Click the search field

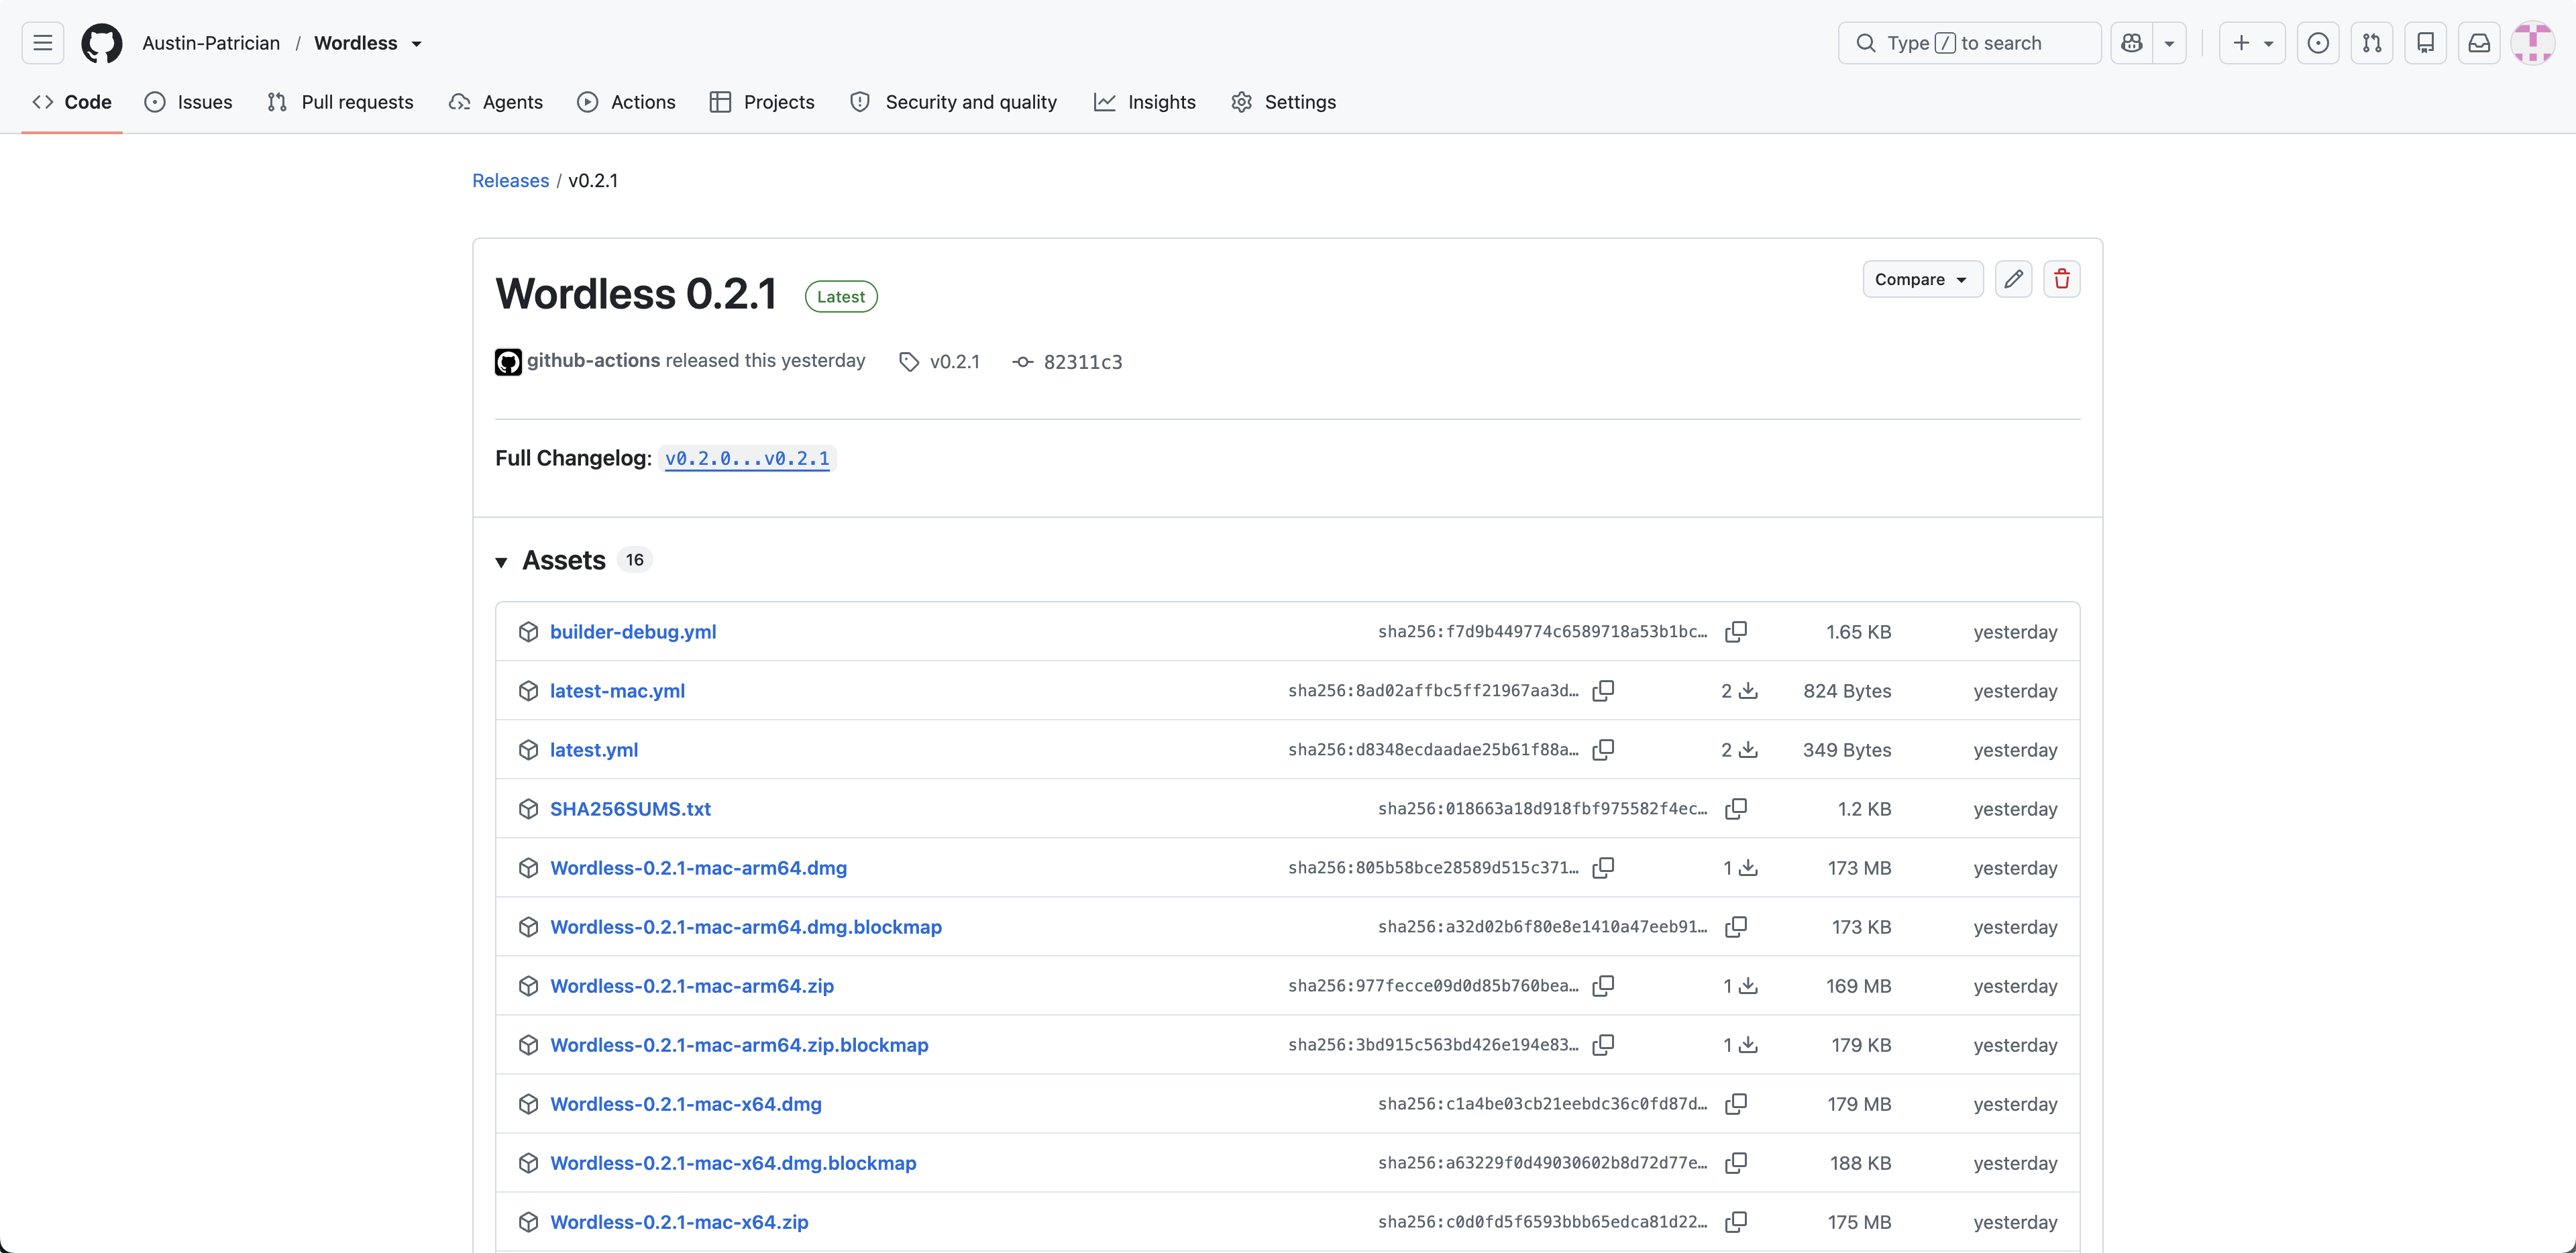point(1969,43)
